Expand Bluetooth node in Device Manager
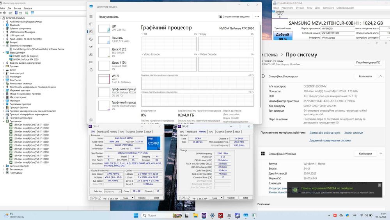The image size is (390, 220). (4, 25)
